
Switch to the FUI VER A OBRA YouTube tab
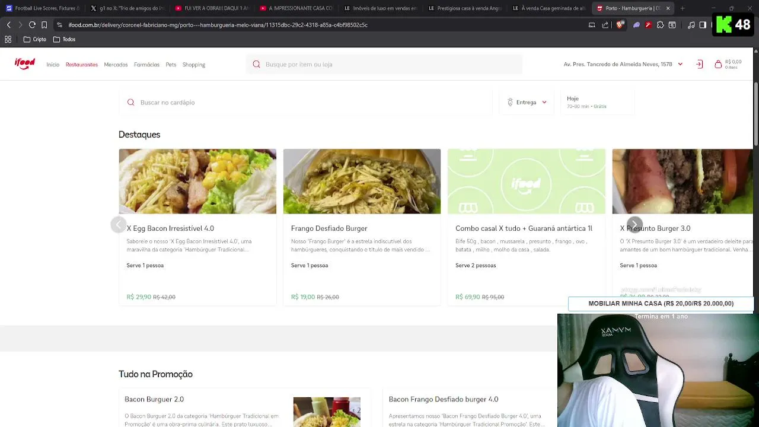coord(212,8)
